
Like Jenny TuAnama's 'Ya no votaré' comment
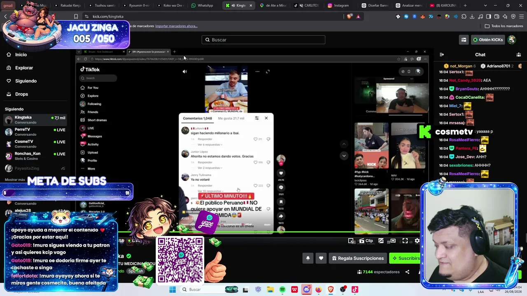pos(256,185)
